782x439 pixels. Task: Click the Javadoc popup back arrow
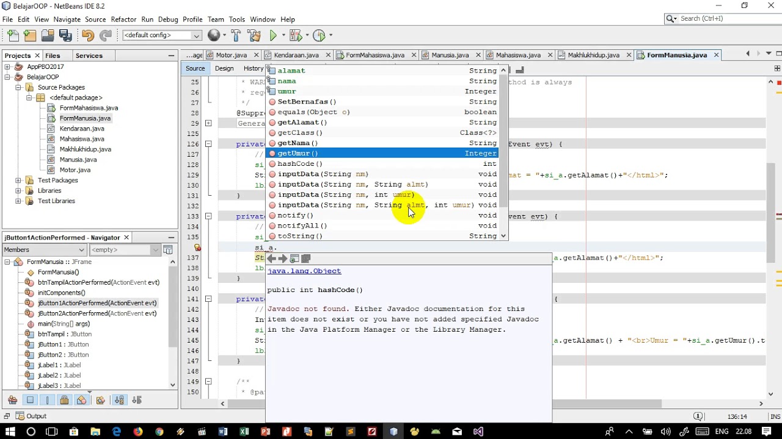272,259
